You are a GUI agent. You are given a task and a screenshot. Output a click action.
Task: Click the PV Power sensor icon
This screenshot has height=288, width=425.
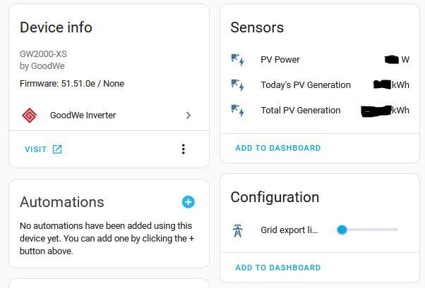click(x=238, y=60)
